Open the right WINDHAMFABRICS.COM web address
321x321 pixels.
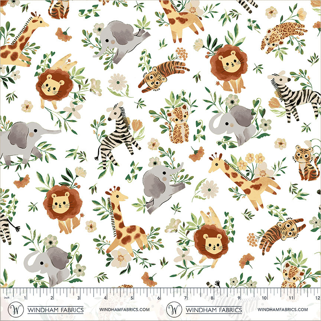coord(283,309)
